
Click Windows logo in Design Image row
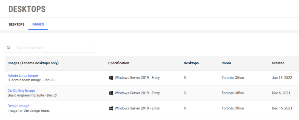111,108
